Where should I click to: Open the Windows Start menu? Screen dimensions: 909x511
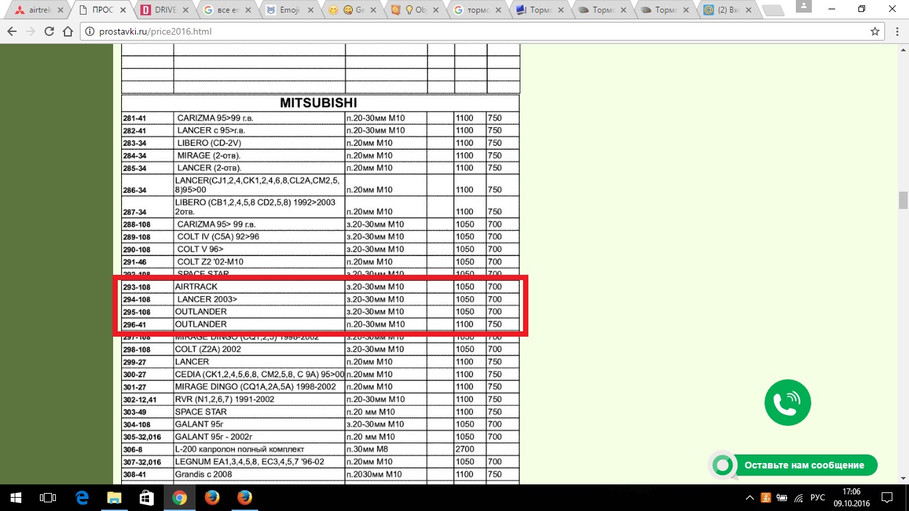click(15, 498)
